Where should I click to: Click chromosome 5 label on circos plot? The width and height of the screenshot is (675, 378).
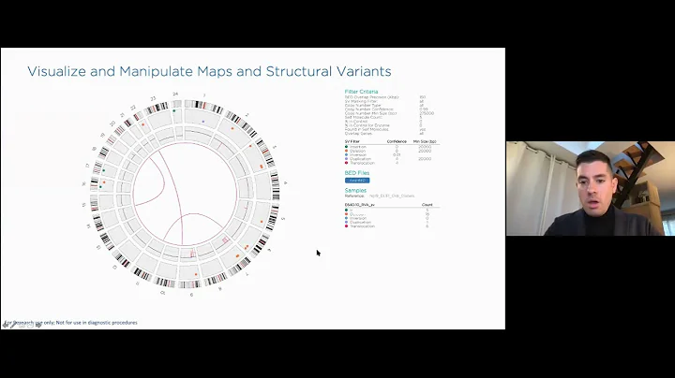283,219
